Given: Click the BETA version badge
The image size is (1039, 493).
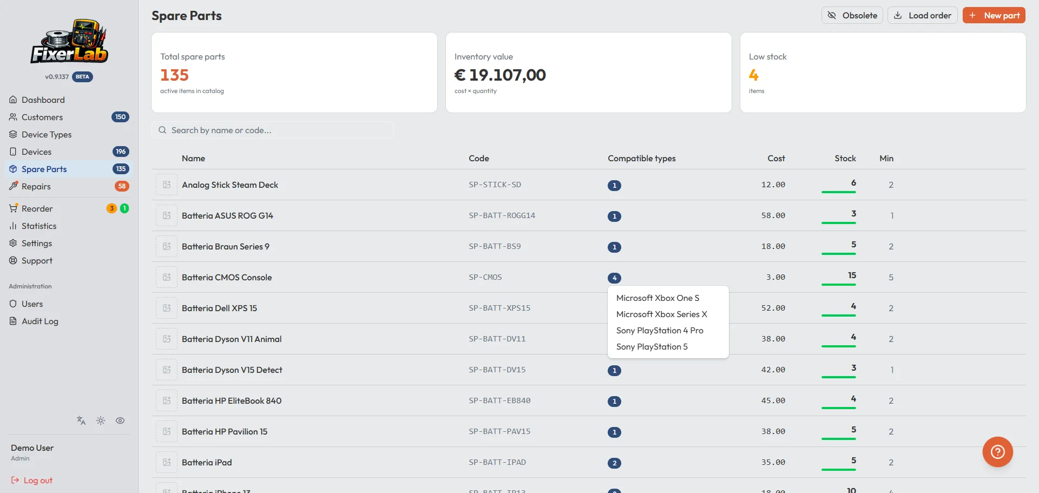Looking at the screenshot, I should click(82, 77).
